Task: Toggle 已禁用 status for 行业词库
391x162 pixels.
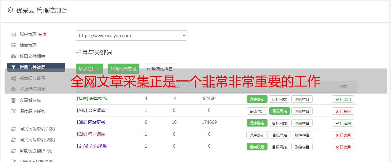Action: [x=343, y=135]
